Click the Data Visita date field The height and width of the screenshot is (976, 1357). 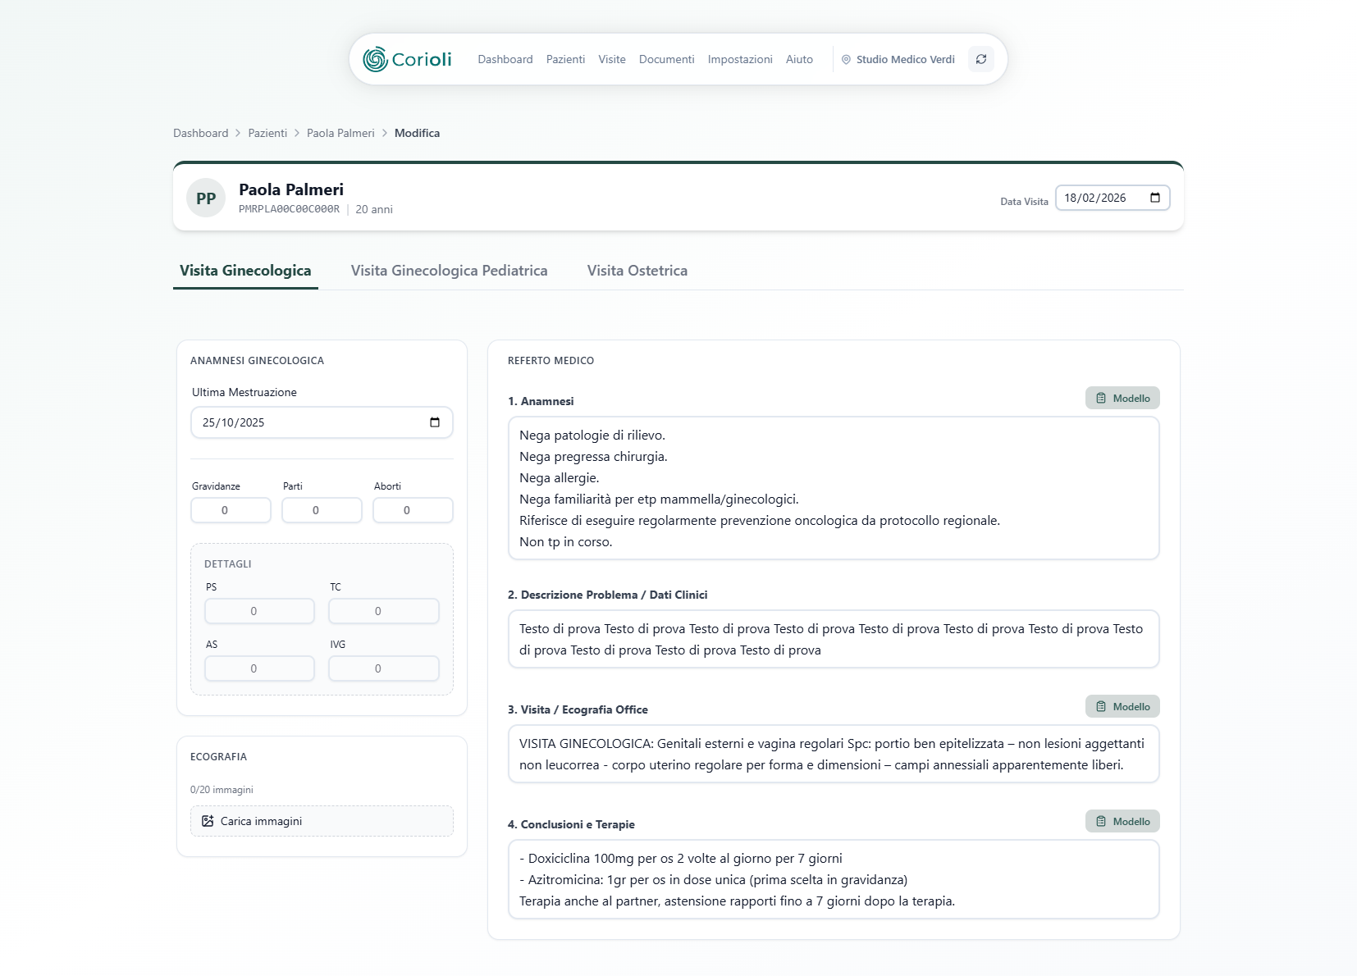pos(1113,198)
